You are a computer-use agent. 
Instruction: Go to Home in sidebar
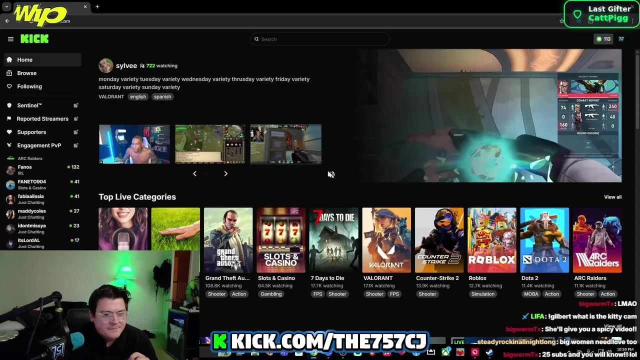(42, 59)
